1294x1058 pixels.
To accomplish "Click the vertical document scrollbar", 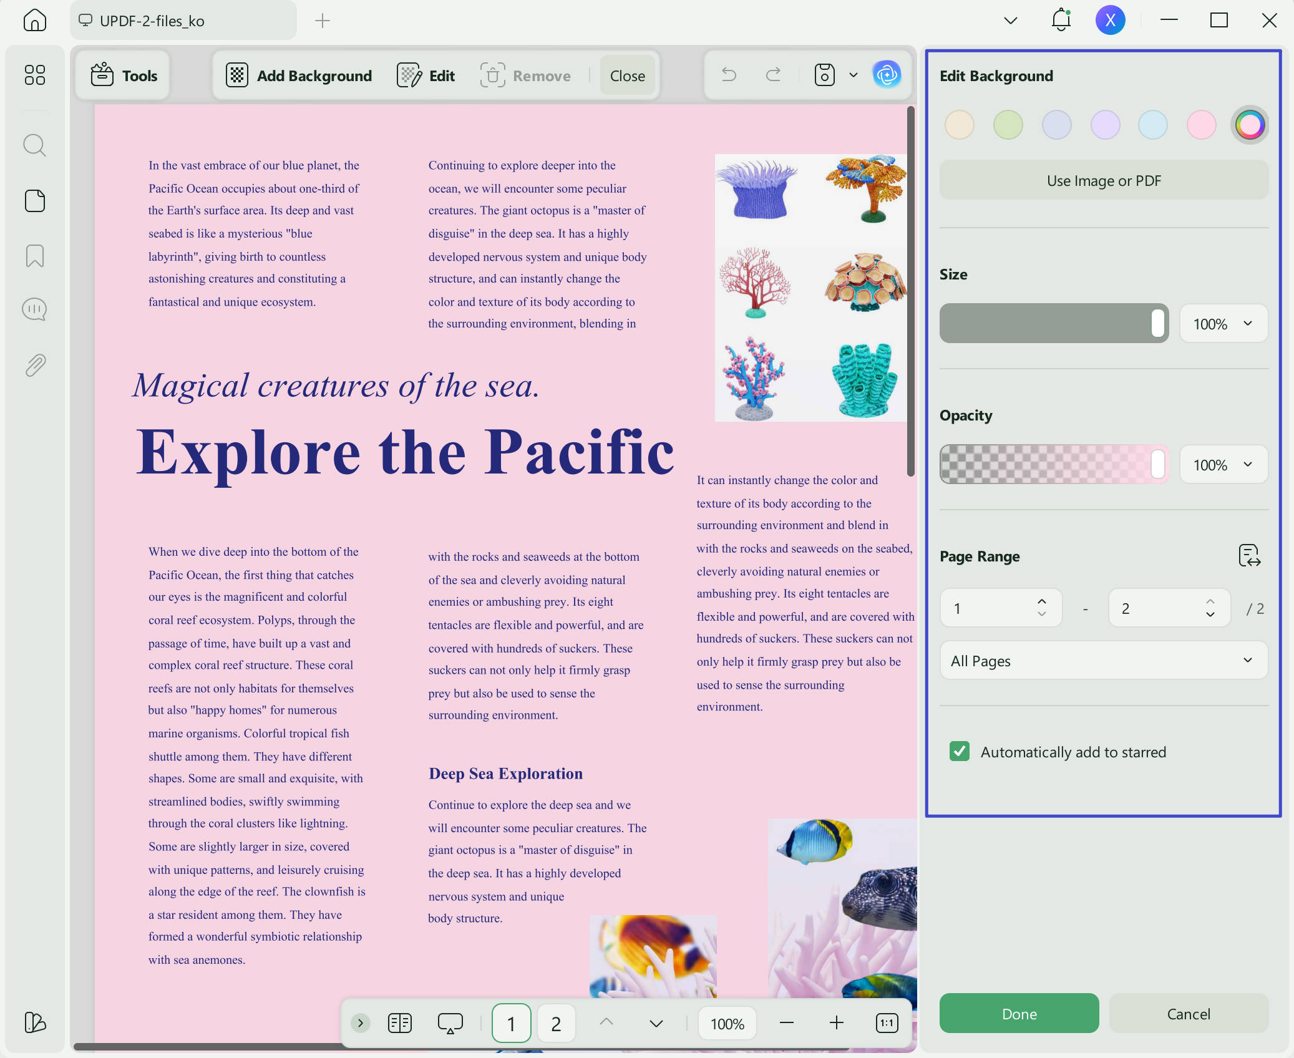I will [911, 291].
